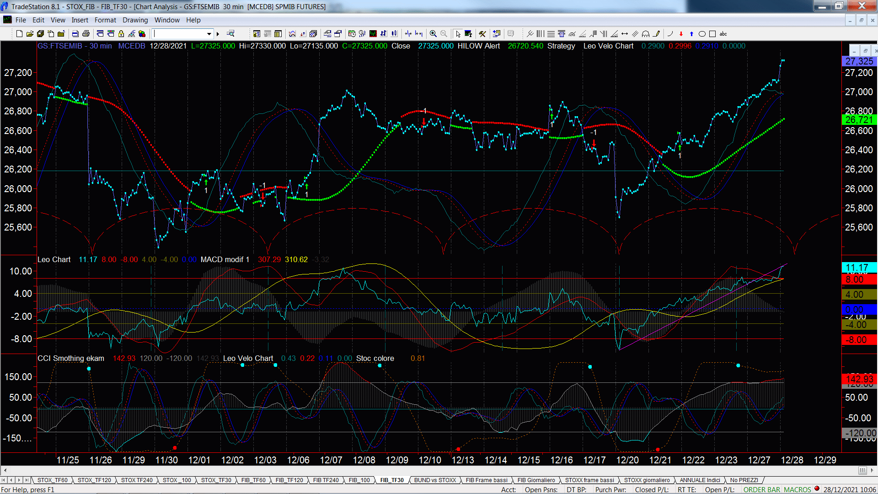The width and height of the screenshot is (878, 494).
Task: Click the parallel channel lines tool
Action: click(x=635, y=34)
